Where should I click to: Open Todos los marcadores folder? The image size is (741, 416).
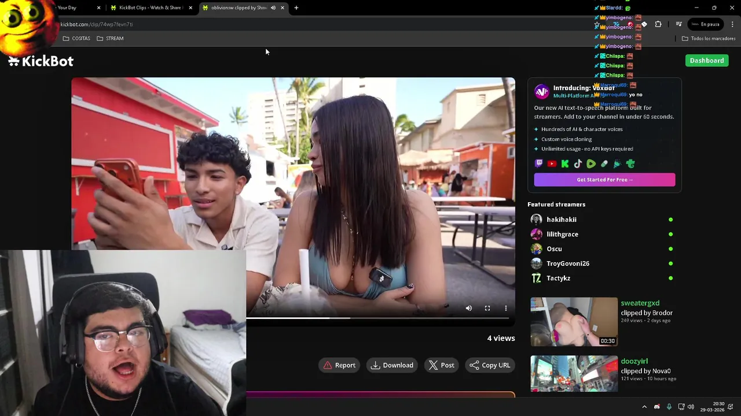(x=709, y=38)
